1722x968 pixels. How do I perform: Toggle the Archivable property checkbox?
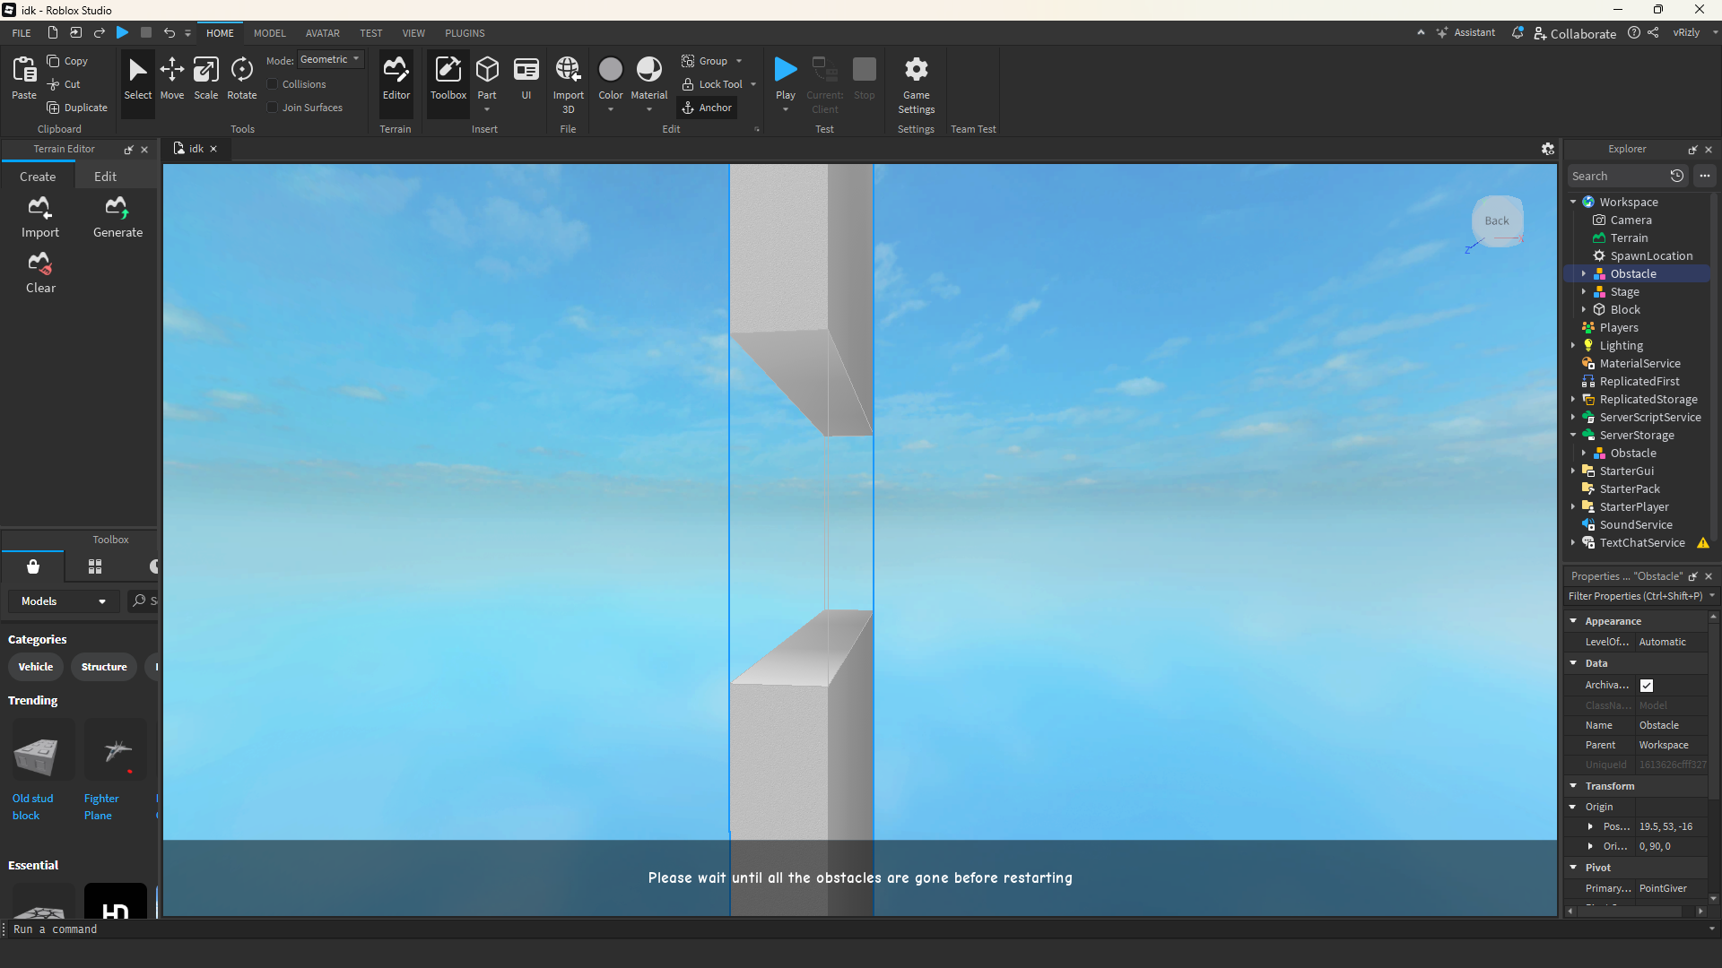(1647, 686)
